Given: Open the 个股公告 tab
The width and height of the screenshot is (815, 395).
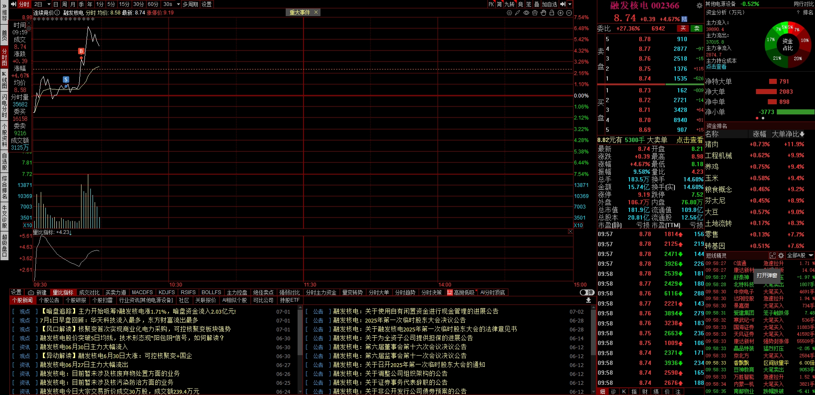Looking at the screenshot, I should (x=49, y=300).
